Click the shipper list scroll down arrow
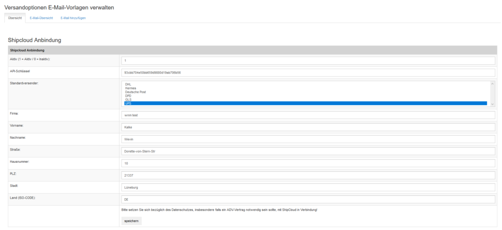Viewport: 502px width, 230px height. [x=492, y=104]
